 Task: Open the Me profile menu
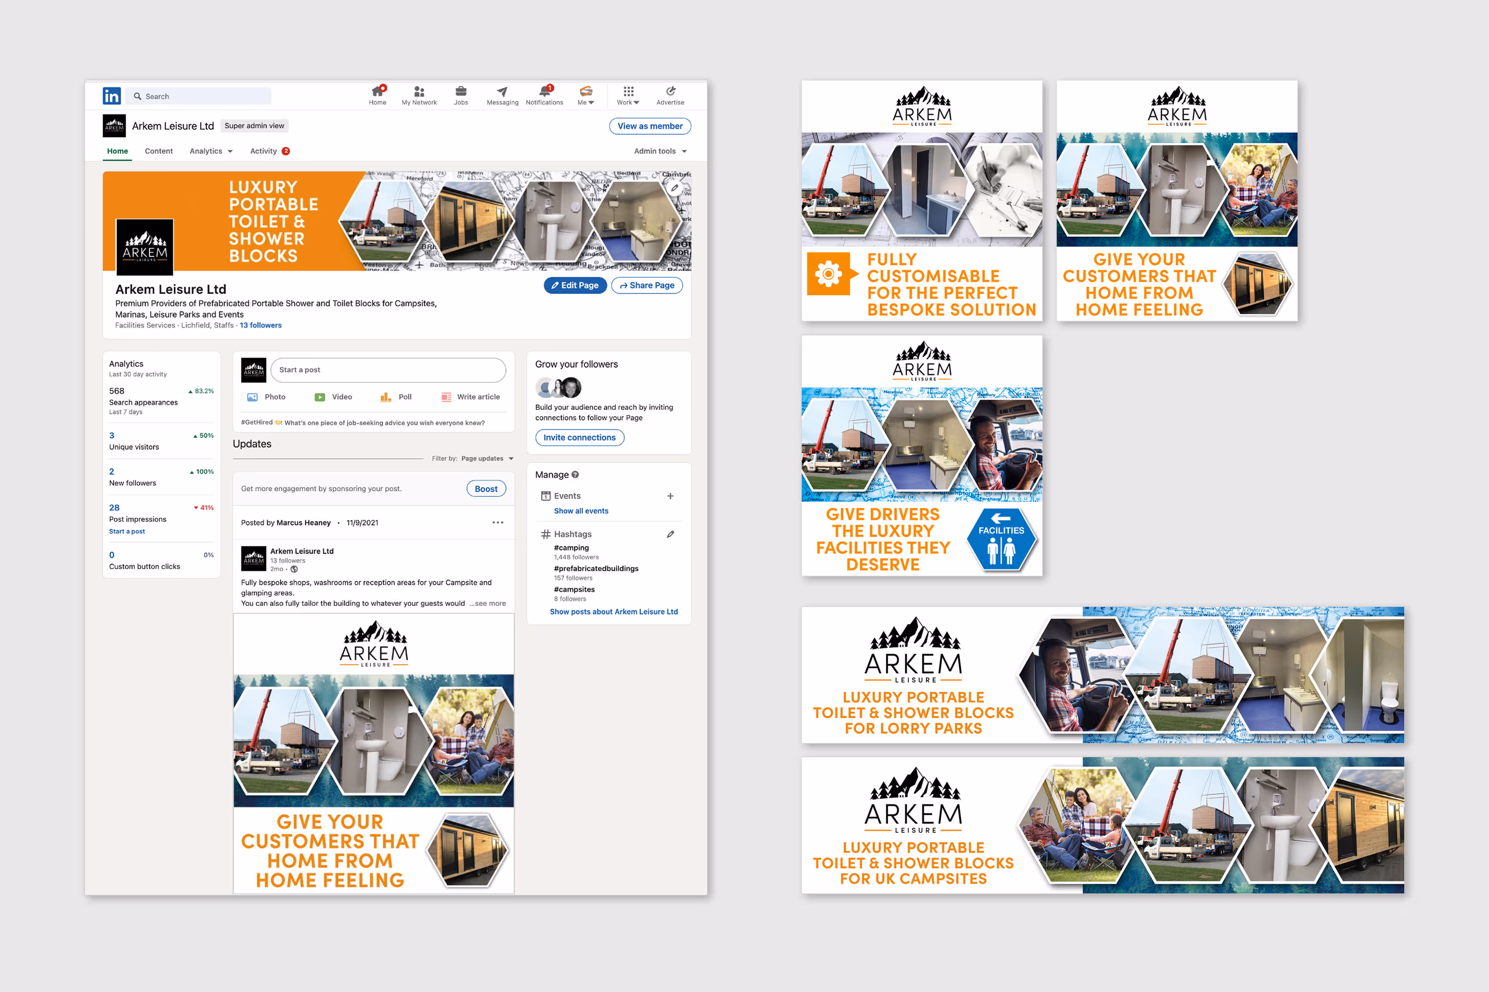(x=586, y=95)
